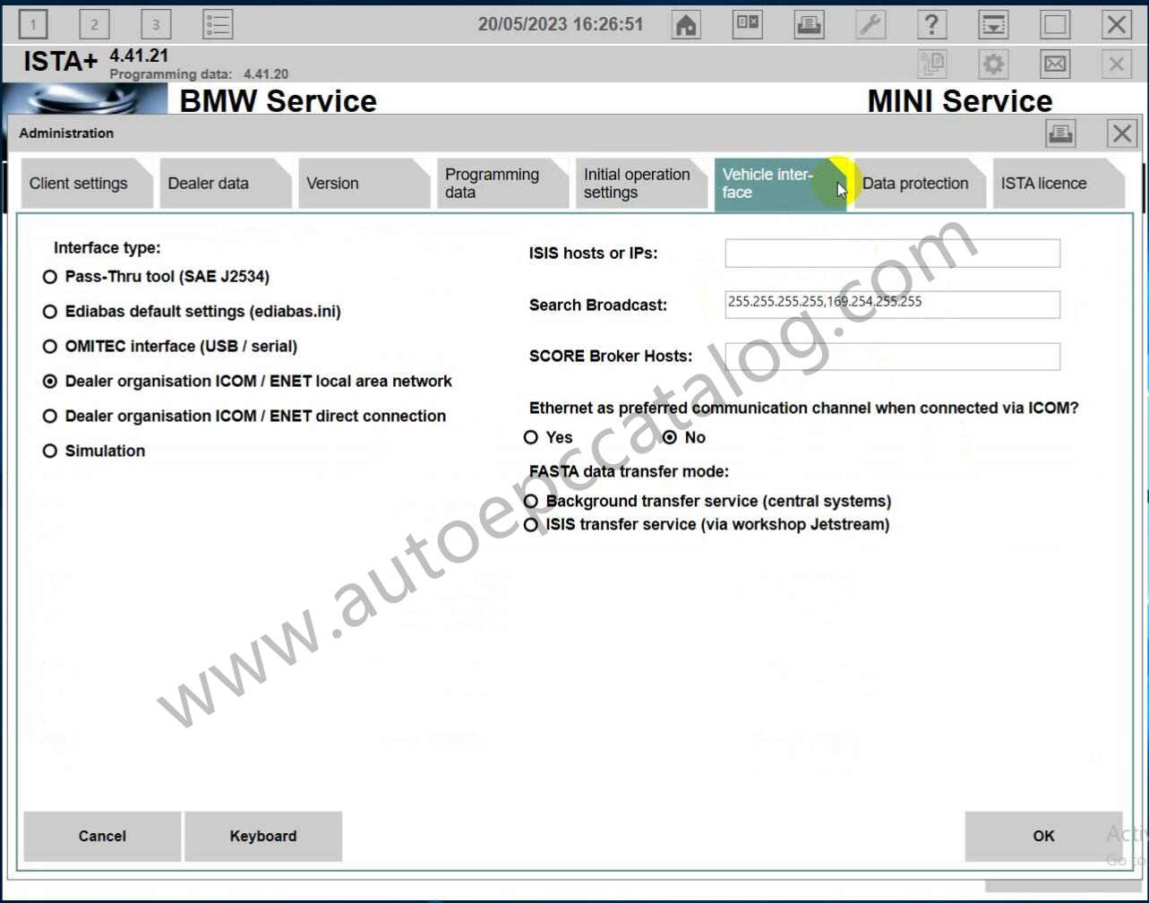Close the Administration dialog
1149x903 pixels.
1122,133
